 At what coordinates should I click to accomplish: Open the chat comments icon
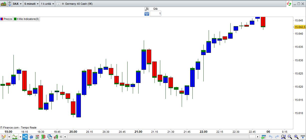tap(31, 137)
